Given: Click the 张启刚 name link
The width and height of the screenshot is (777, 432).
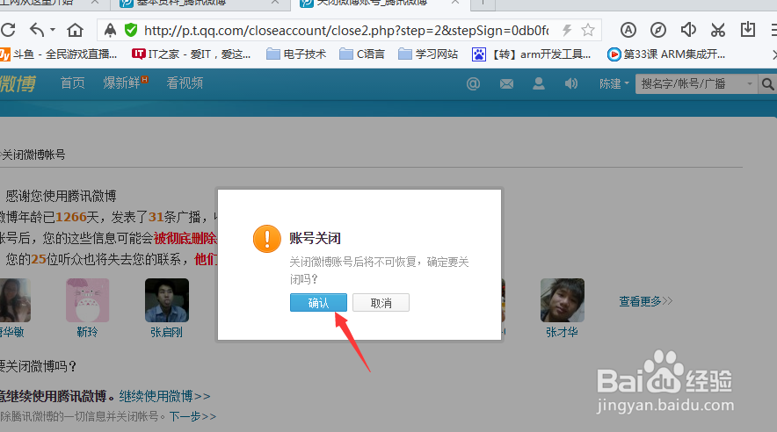Looking at the screenshot, I should tap(166, 332).
